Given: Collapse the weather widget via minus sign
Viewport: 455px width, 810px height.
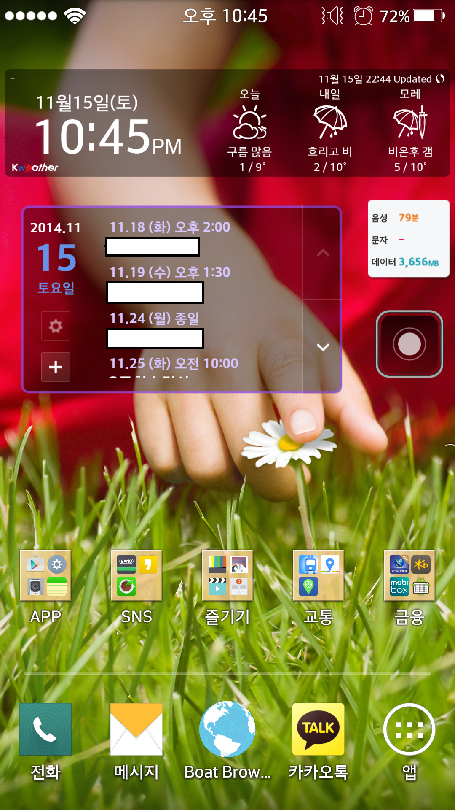Looking at the screenshot, I should click(x=13, y=79).
